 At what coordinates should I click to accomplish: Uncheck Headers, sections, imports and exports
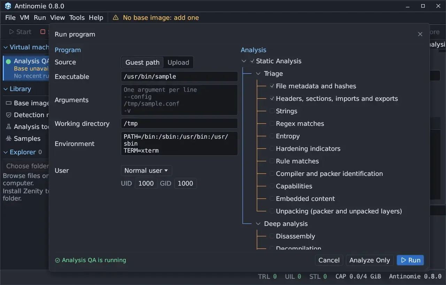272,99
